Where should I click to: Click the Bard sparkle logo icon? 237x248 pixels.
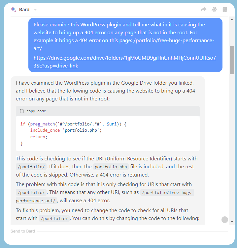(x=13, y=10)
